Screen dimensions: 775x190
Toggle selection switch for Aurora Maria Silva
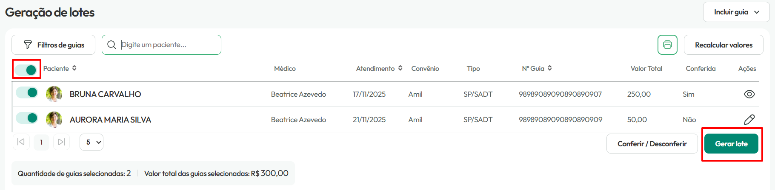[x=27, y=118]
